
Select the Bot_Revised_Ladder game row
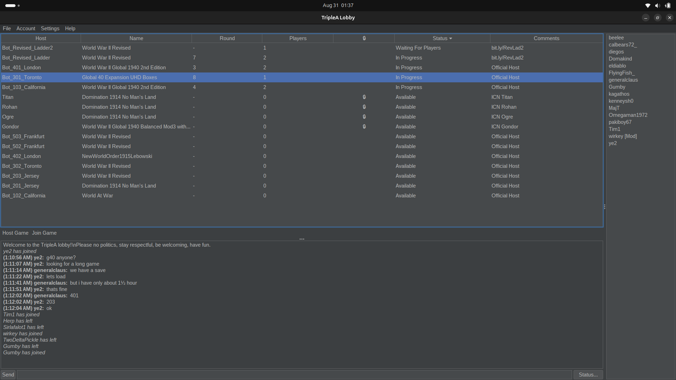point(302,58)
